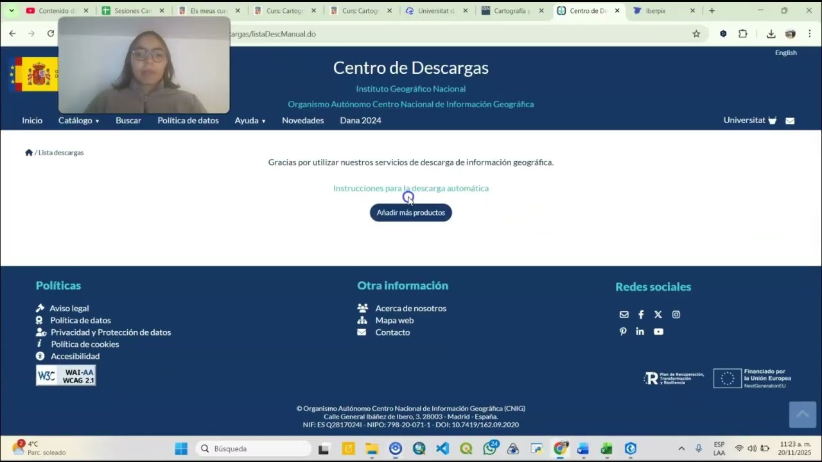Open Visual Studio Code from the taskbar

pos(442,449)
